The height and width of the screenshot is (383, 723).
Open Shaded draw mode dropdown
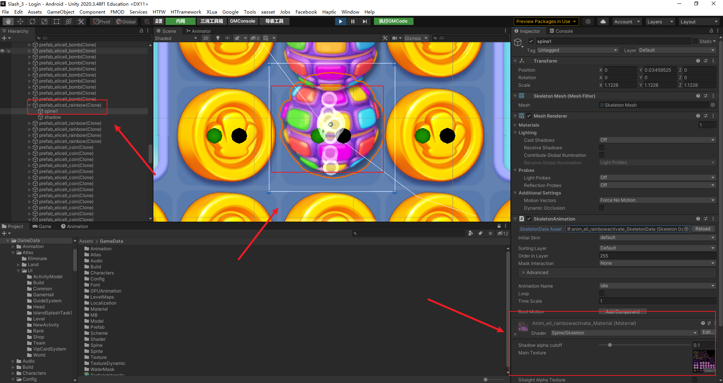(176, 38)
